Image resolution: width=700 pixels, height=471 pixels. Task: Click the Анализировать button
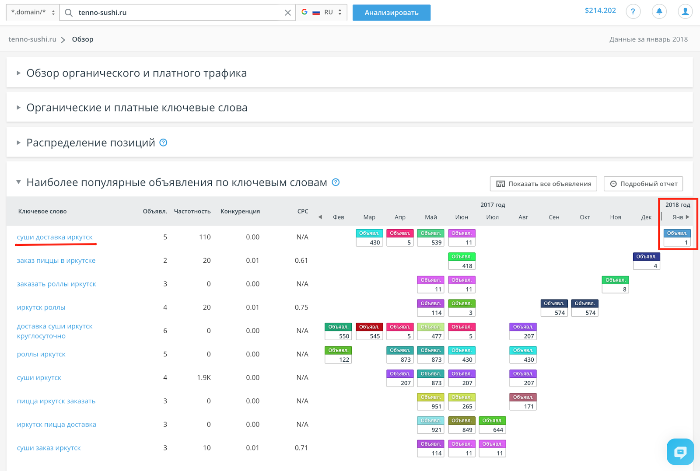392,13
